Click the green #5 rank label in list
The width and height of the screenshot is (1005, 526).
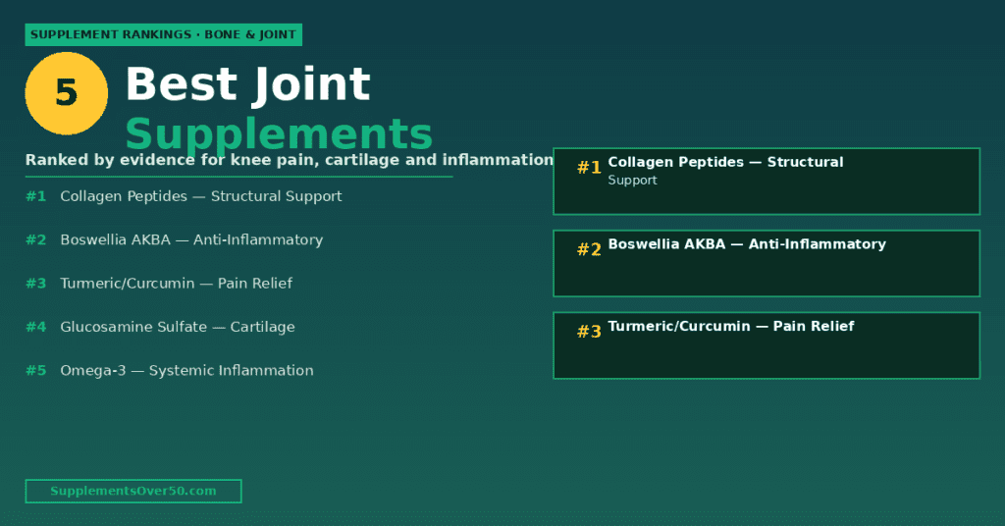pos(36,370)
